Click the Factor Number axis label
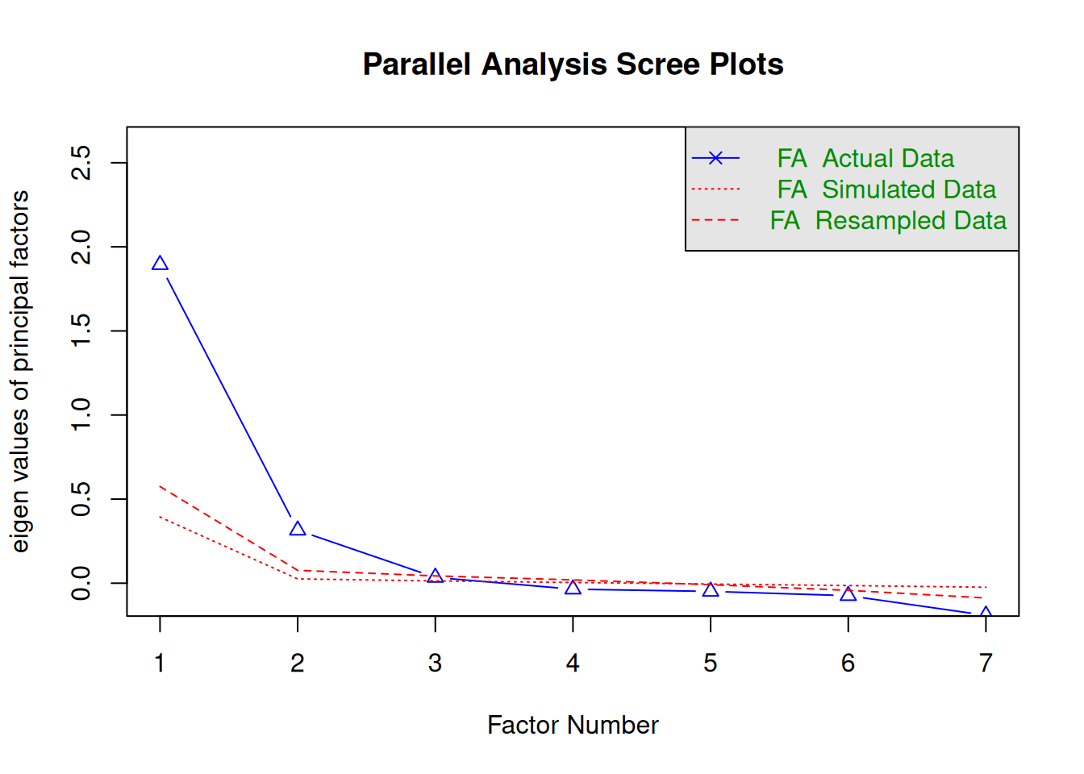This screenshot has width=1084, height=774. pyautogui.click(x=573, y=725)
